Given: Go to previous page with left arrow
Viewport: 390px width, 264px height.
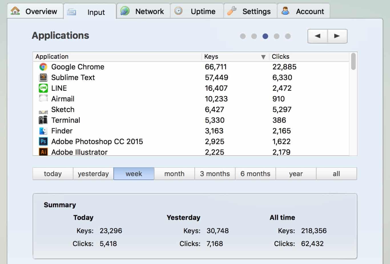Looking at the screenshot, I should coord(317,36).
